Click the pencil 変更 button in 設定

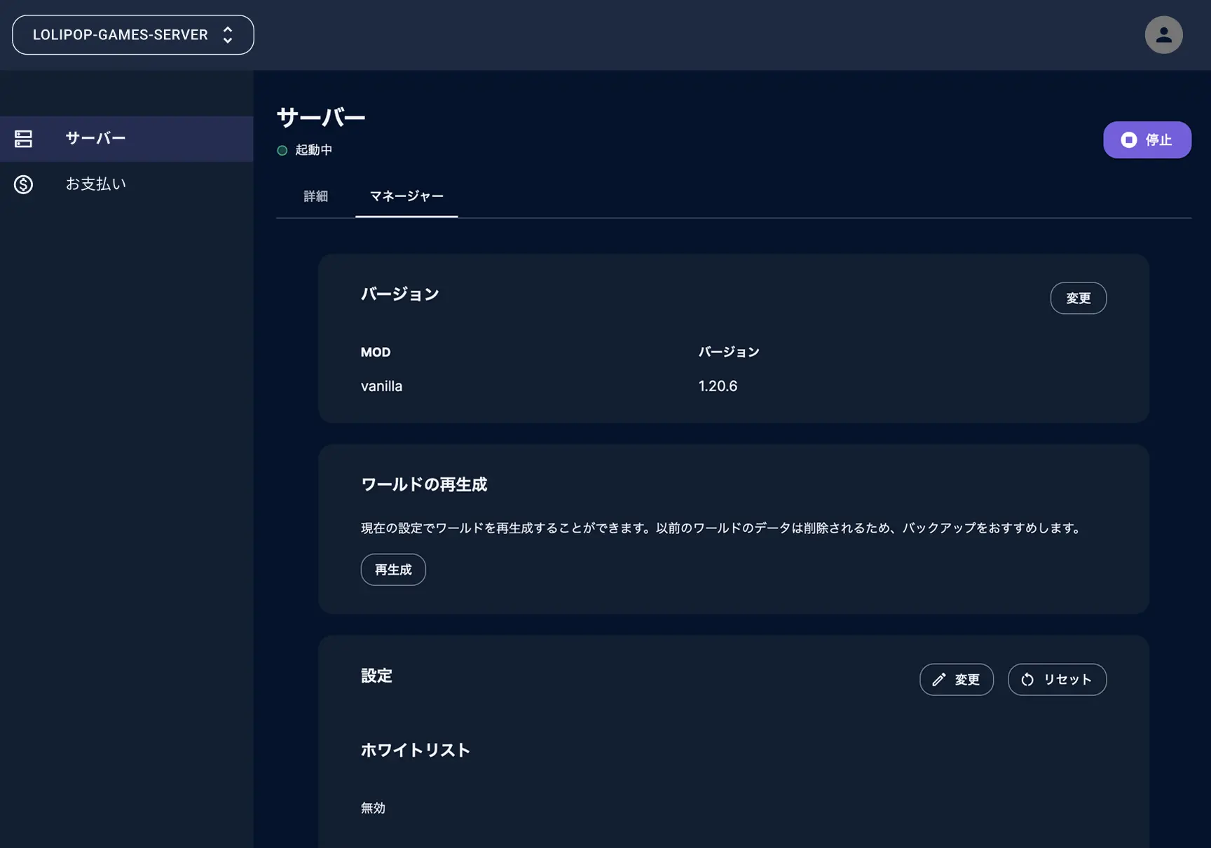pos(956,679)
